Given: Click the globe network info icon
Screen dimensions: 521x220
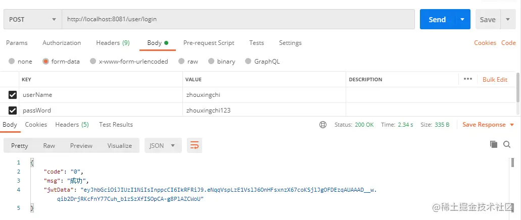Looking at the screenshot, I should click(x=322, y=125).
